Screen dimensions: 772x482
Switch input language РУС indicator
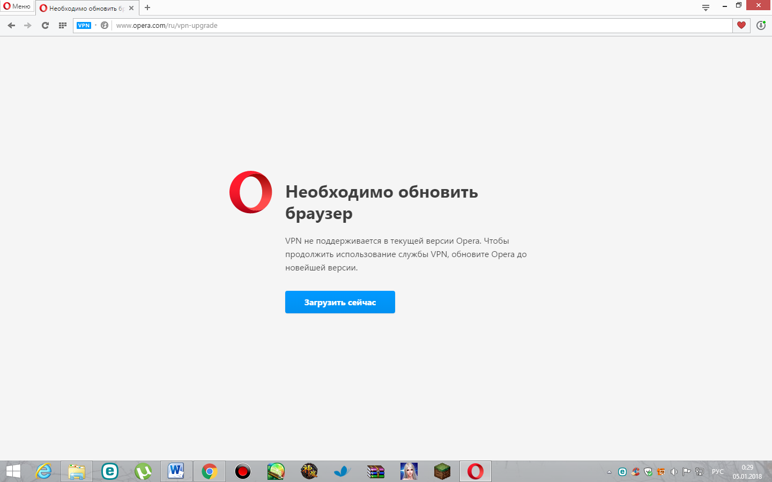[718, 472]
